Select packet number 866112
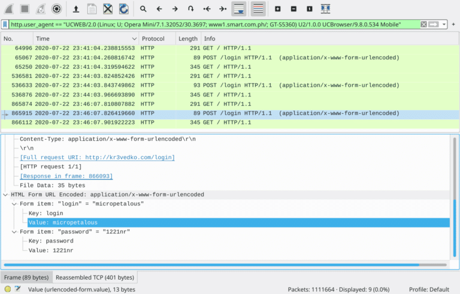 tap(230, 122)
